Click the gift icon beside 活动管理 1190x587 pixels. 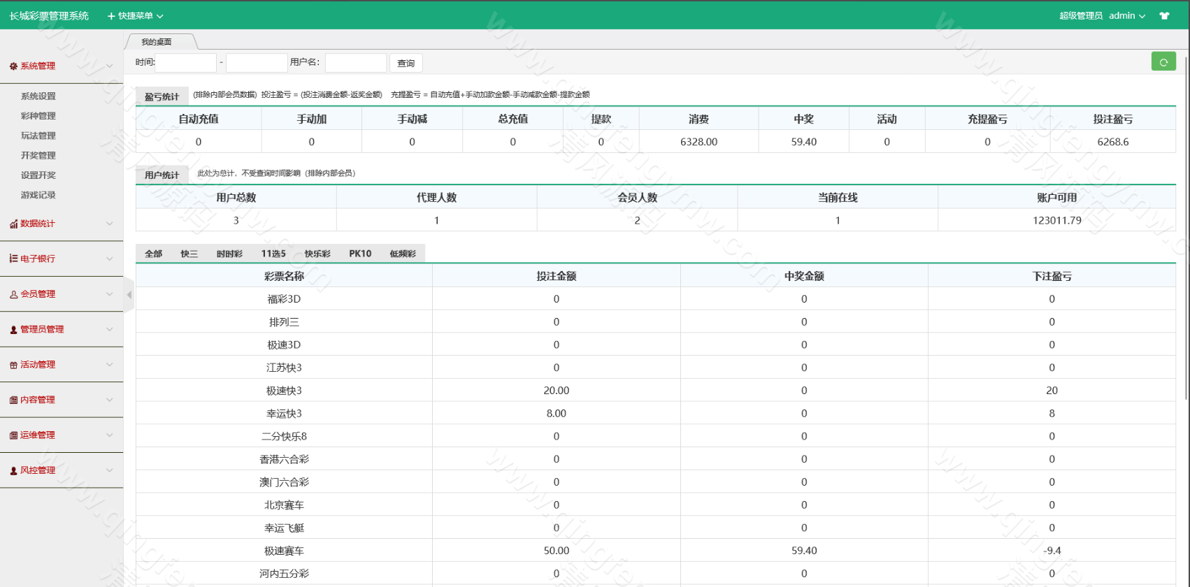pos(13,365)
